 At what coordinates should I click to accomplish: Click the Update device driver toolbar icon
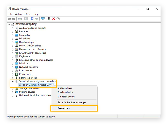(49, 19)
